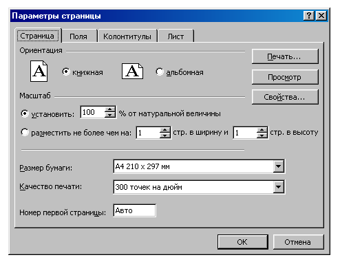
Task: Decrease pages in width (стр. в ширину) down arrow
Action: (165, 135)
